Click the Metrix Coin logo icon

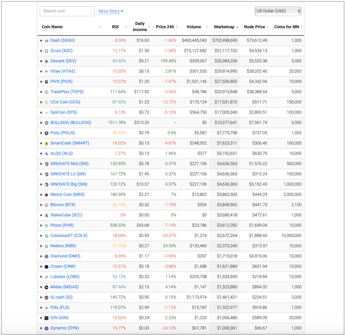46,195
